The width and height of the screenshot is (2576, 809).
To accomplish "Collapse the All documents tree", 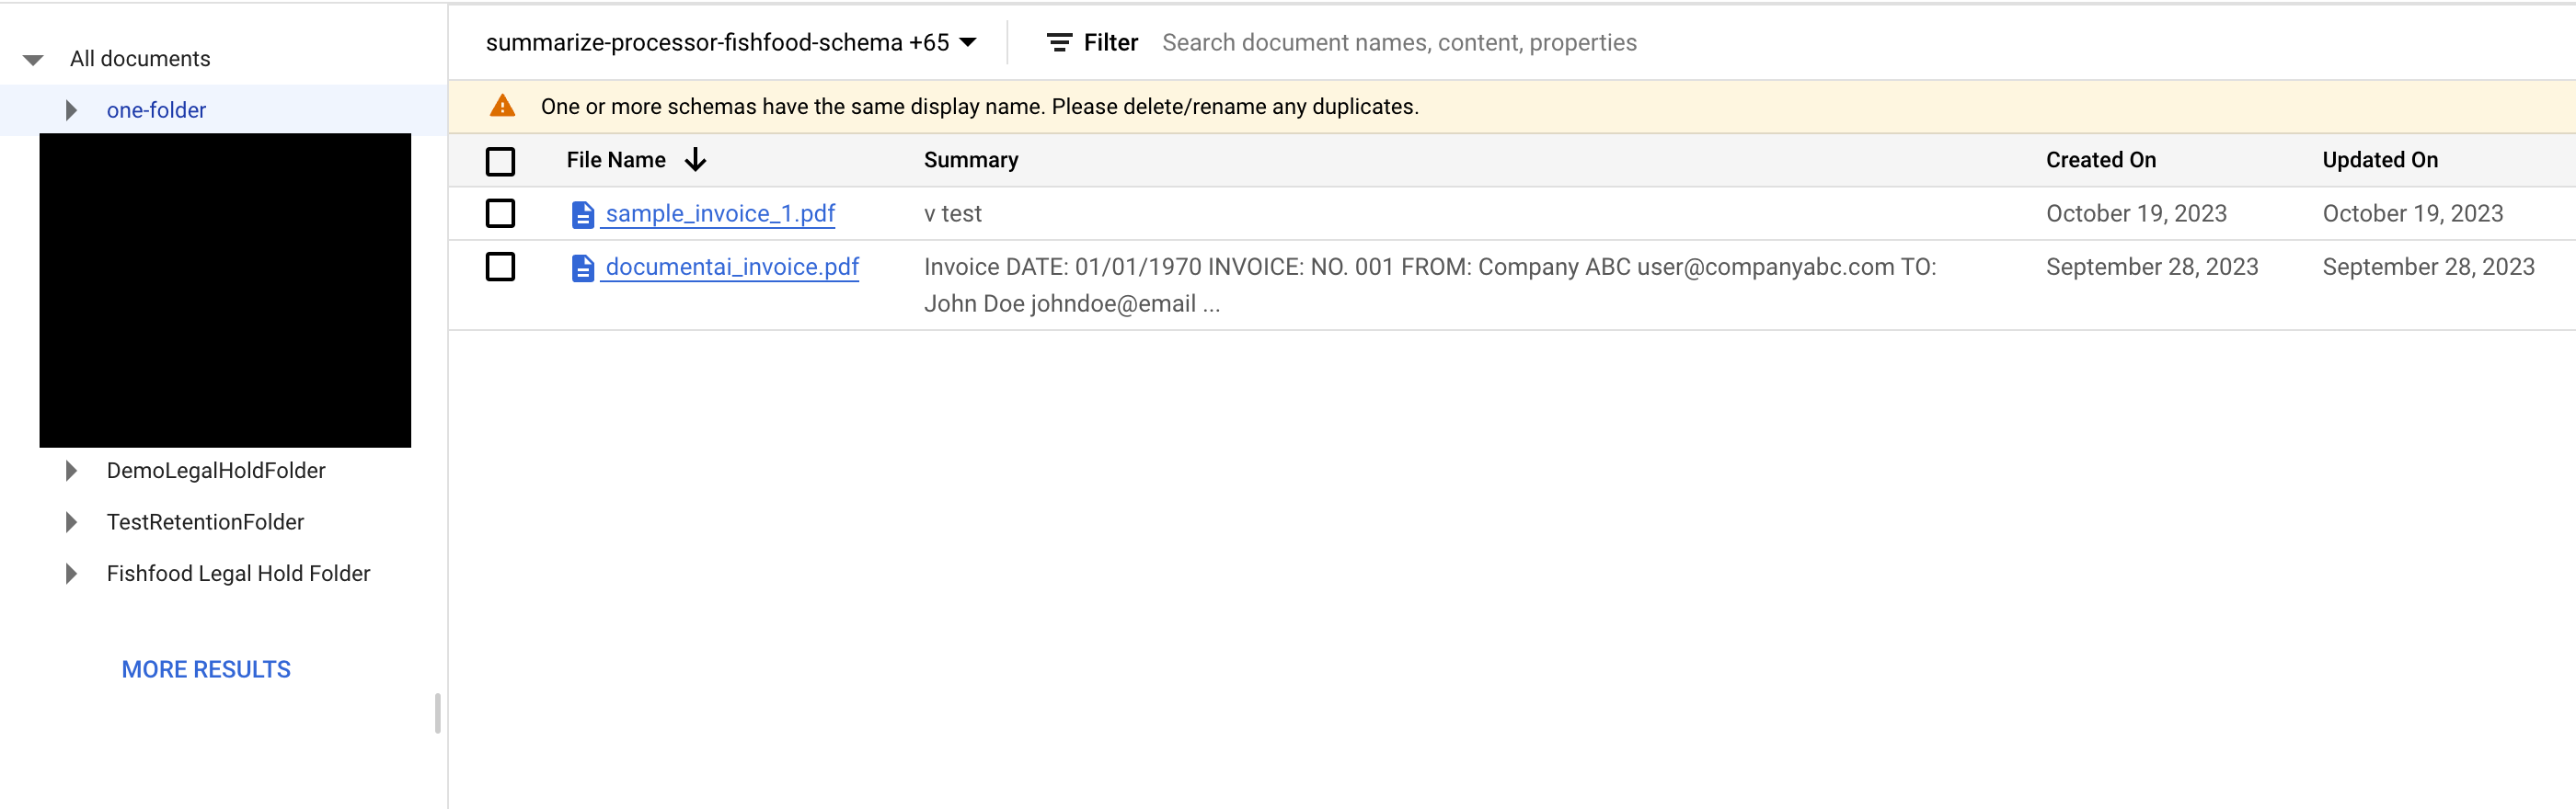I will [x=33, y=60].
